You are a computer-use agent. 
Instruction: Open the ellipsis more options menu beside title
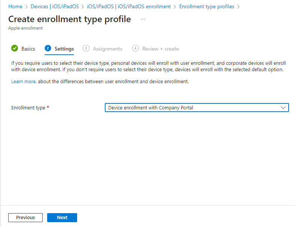click(x=143, y=19)
